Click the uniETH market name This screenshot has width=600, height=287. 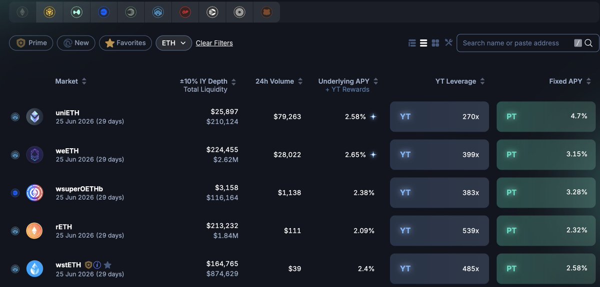coord(67,113)
